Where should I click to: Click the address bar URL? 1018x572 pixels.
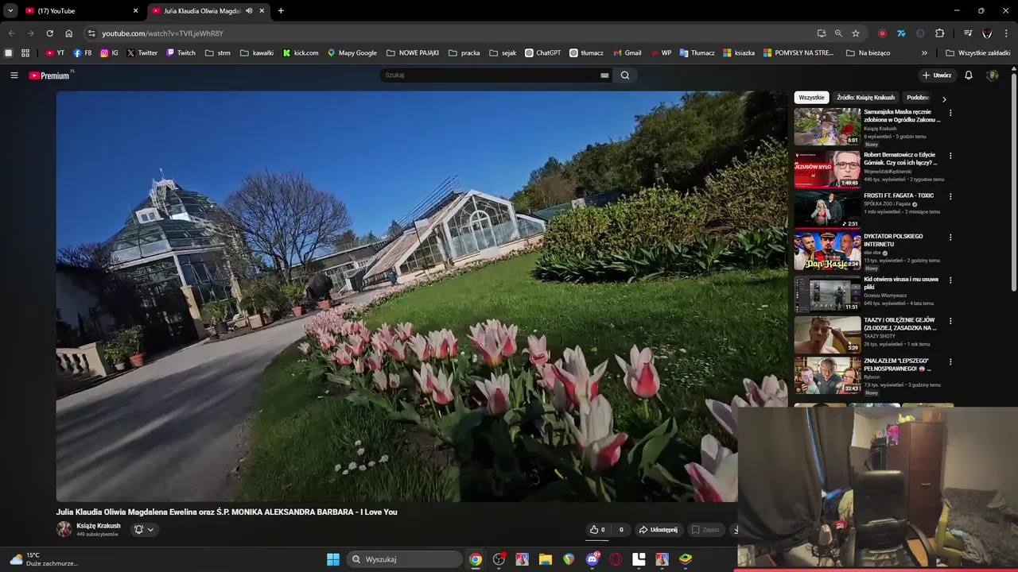point(162,33)
